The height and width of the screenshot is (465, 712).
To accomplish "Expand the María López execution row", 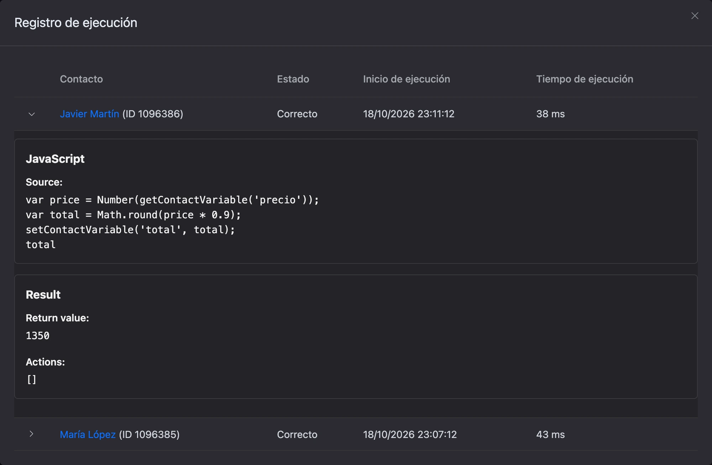I will [x=32, y=434].
